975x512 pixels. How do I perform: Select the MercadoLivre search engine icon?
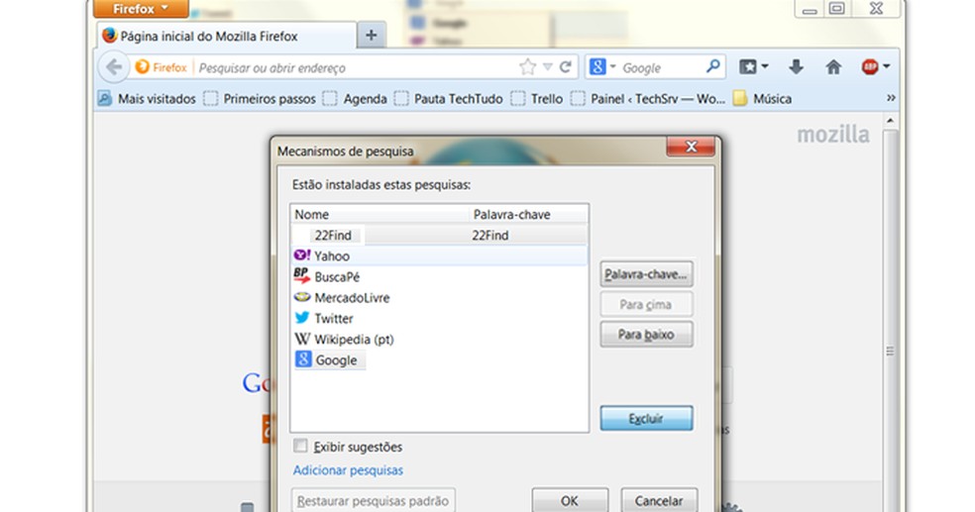click(302, 297)
